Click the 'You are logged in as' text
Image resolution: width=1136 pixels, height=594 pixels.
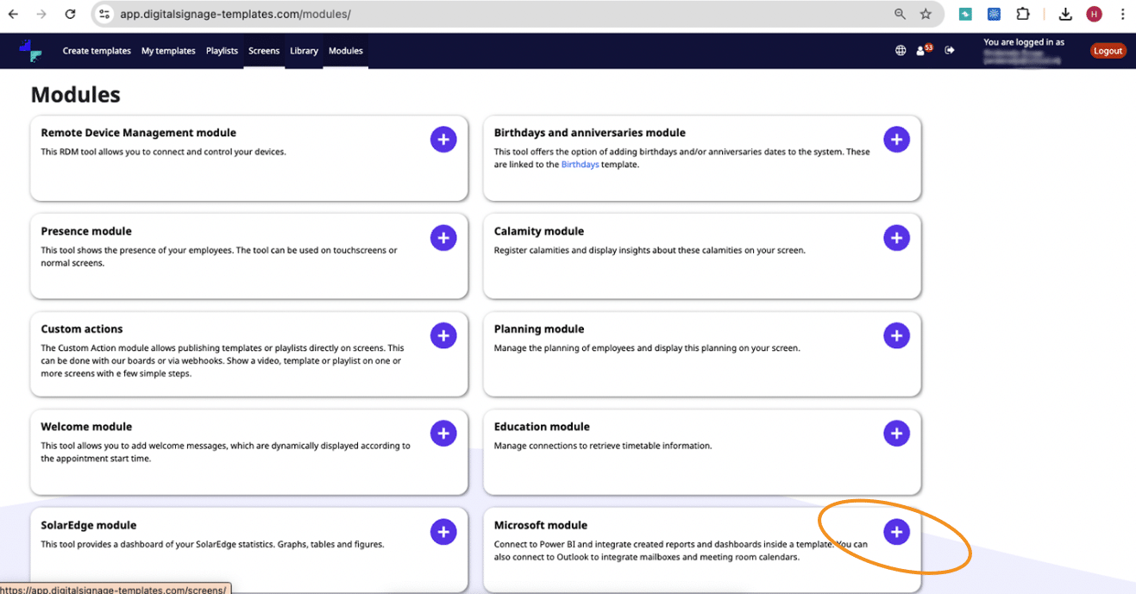[1024, 41]
